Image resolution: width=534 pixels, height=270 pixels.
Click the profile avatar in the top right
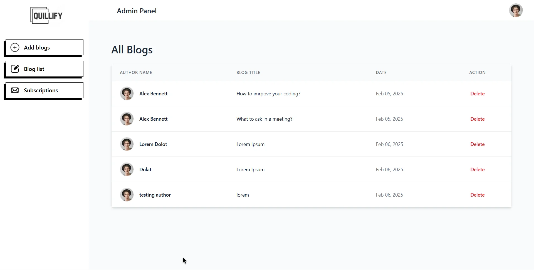point(516,11)
